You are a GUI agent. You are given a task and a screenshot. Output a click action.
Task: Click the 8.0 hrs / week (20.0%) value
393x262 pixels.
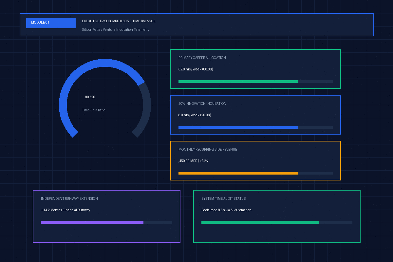tap(195, 115)
